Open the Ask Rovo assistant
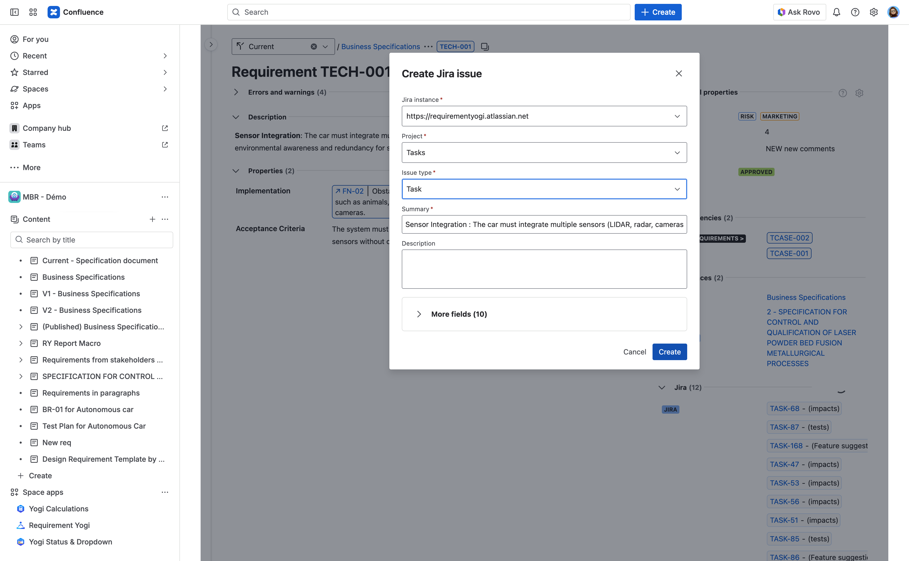The height and width of the screenshot is (561, 909). point(799,12)
